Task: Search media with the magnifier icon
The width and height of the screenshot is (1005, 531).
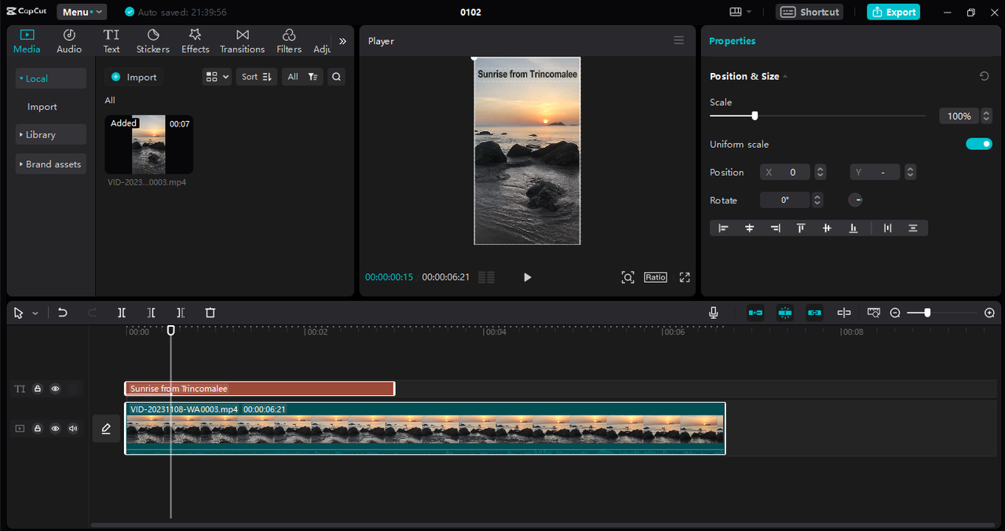Action: click(x=336, y=77)
